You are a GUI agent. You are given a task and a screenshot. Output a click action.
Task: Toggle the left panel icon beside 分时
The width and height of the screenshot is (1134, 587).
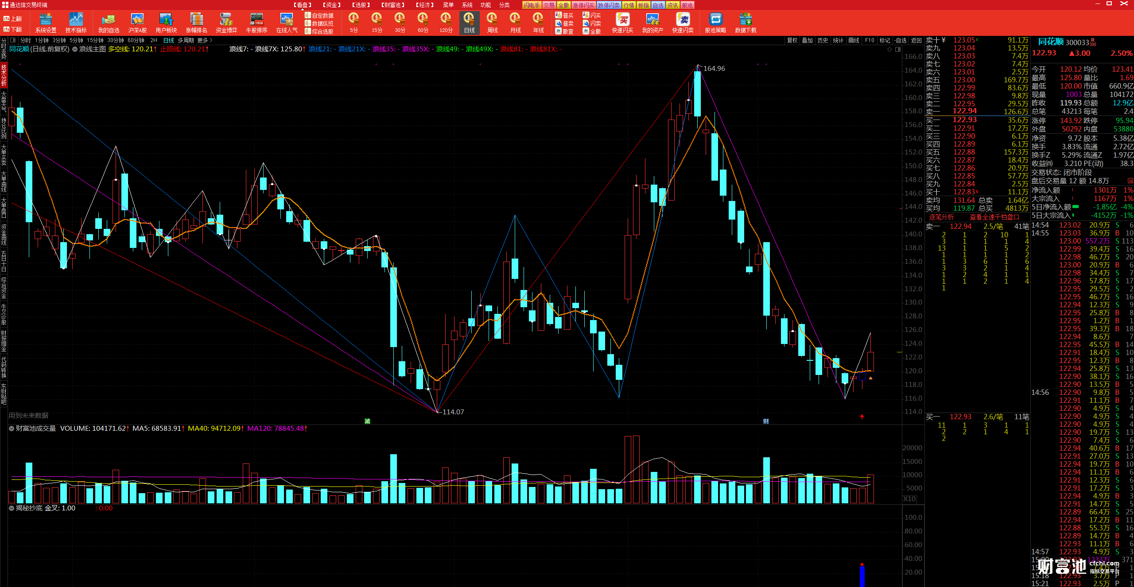tap(13, 40)
